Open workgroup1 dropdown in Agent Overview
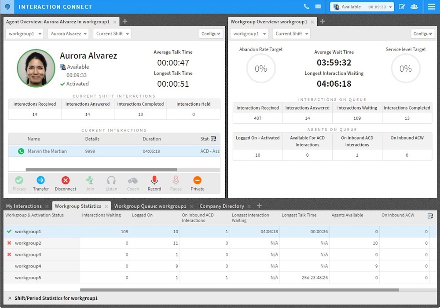The height and width of the screenshot is (308, 440). 25,34
